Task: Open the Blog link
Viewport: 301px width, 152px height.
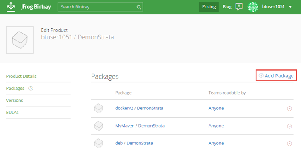Action: coord(227,7)
